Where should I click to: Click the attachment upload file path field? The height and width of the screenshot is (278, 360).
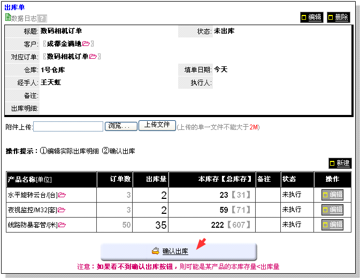click(x=68, y=127)
